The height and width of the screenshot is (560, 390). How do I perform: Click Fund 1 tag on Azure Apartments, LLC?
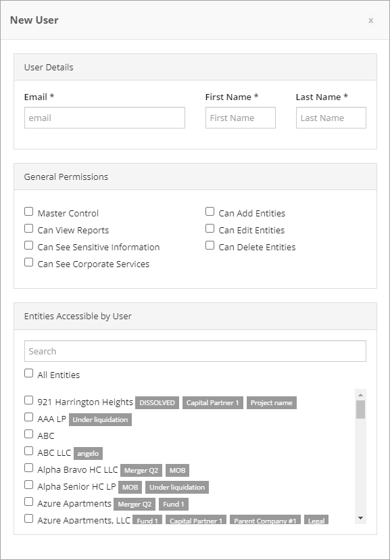tap(147, 520)
